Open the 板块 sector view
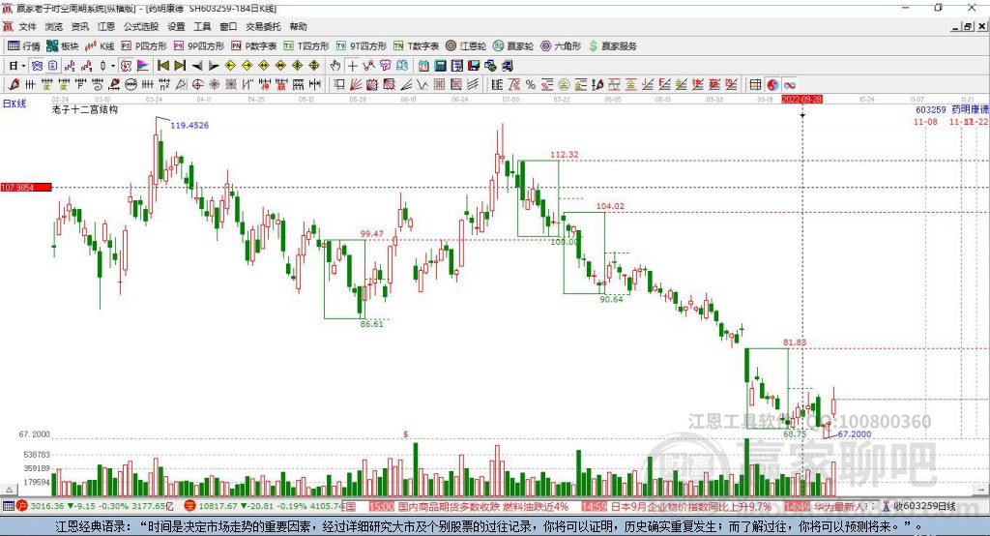The width and height of the screenshot is (990, 536). pos(62,46)
